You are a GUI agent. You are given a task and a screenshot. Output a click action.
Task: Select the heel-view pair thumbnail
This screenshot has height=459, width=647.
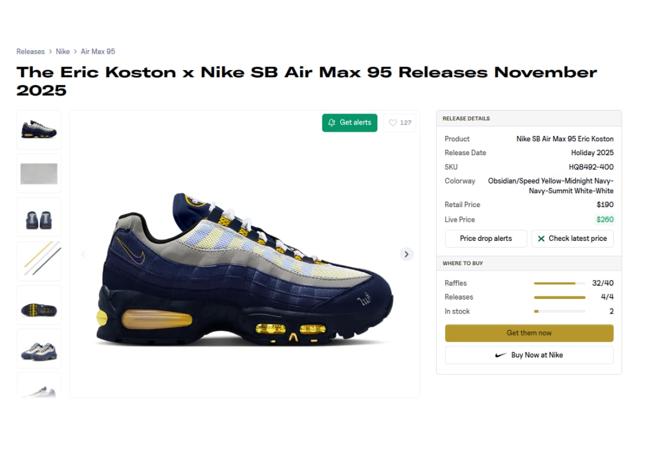click(39, 217)
